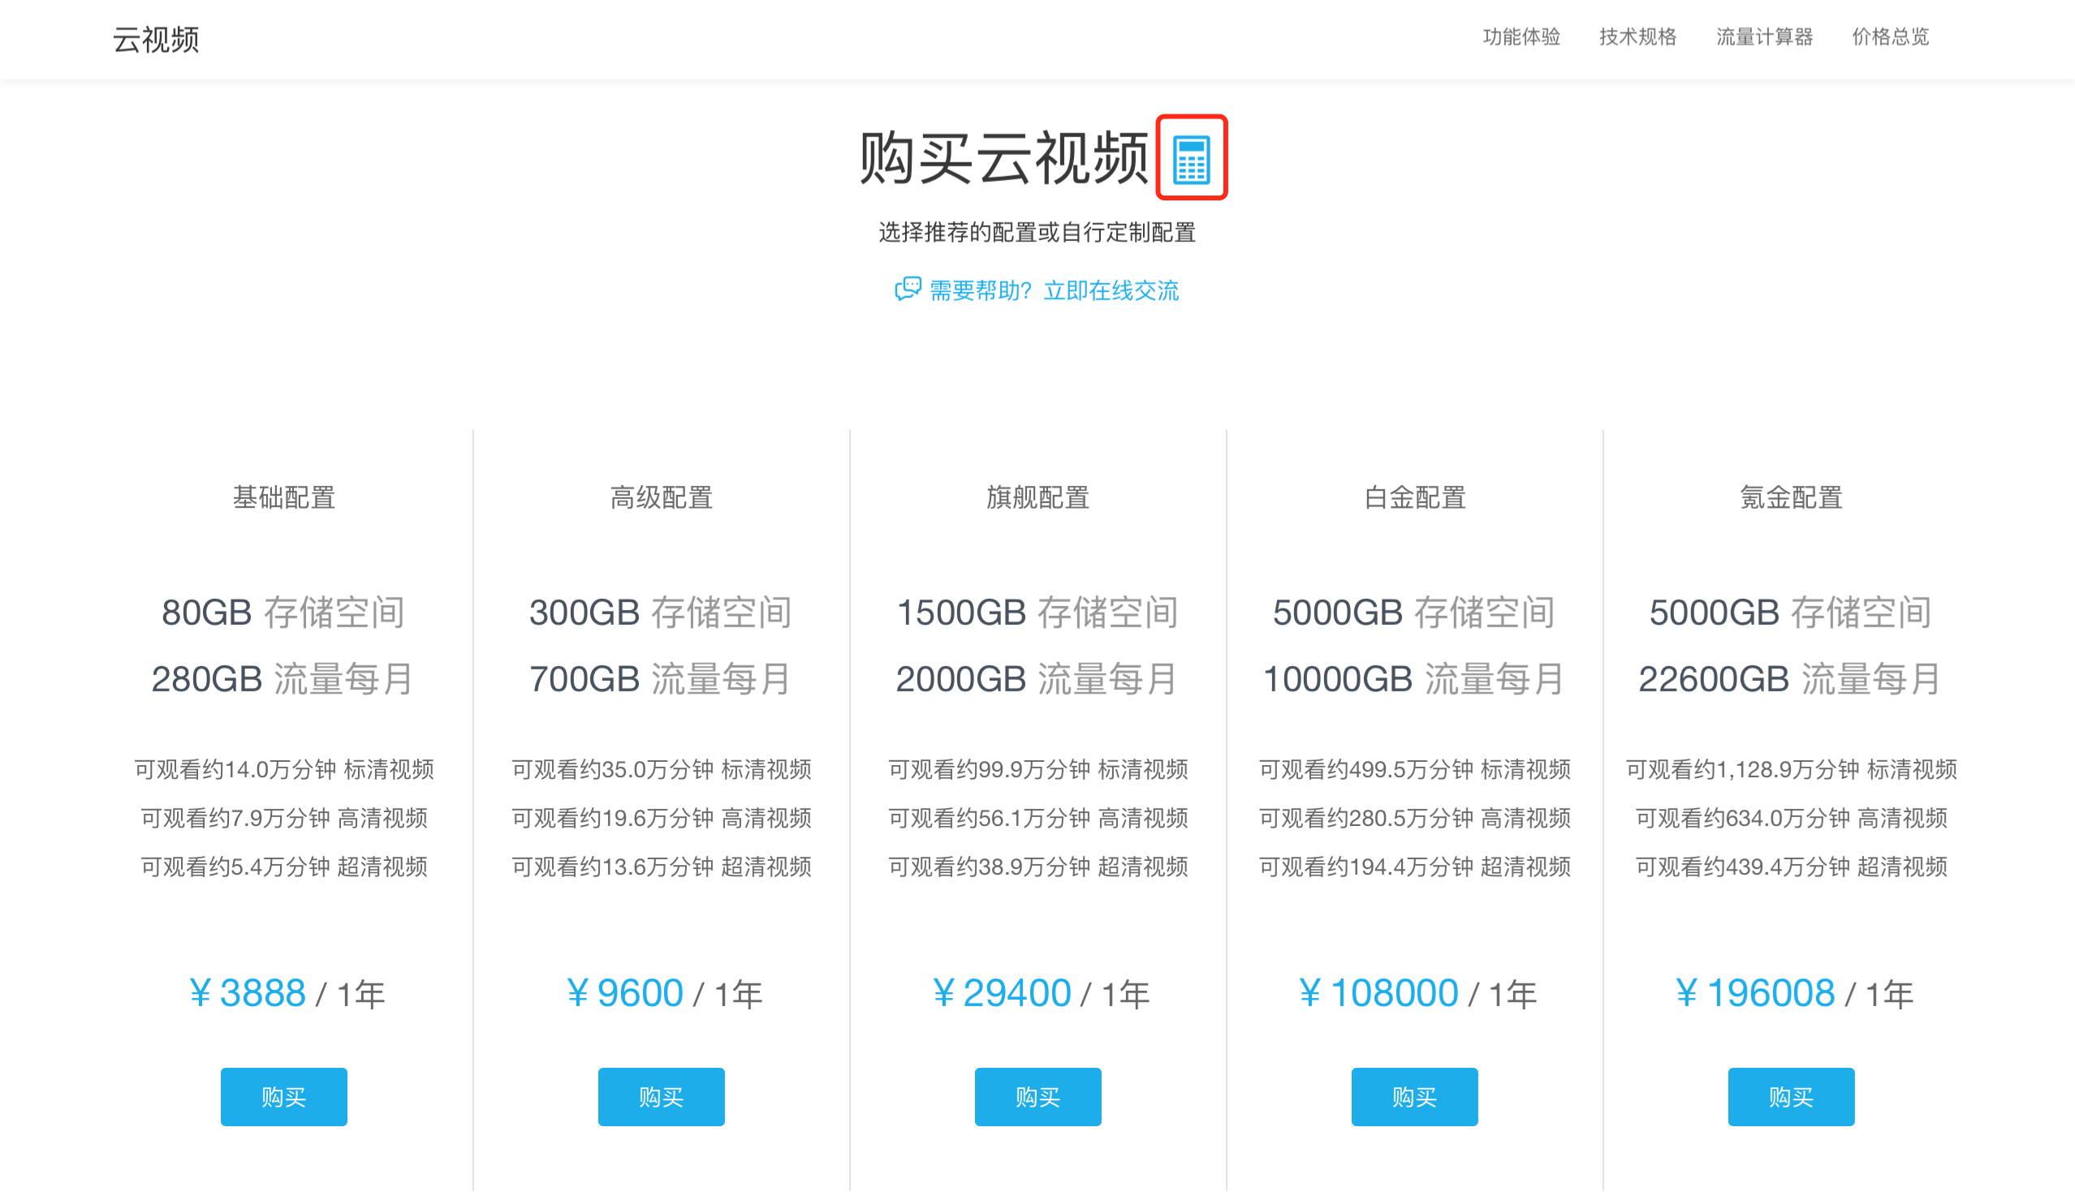Click the 300GB 存储空间 text in 高级配置
This screenshot has width=2075, height=1196.
pos(660,612)
